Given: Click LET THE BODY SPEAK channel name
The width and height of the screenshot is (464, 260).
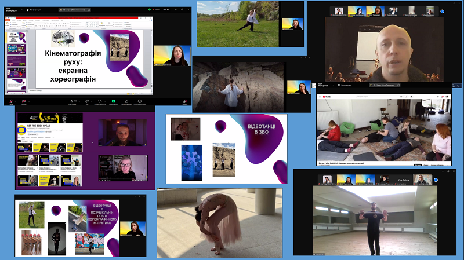Looking at the screenshot, I should tap(39, 126).
